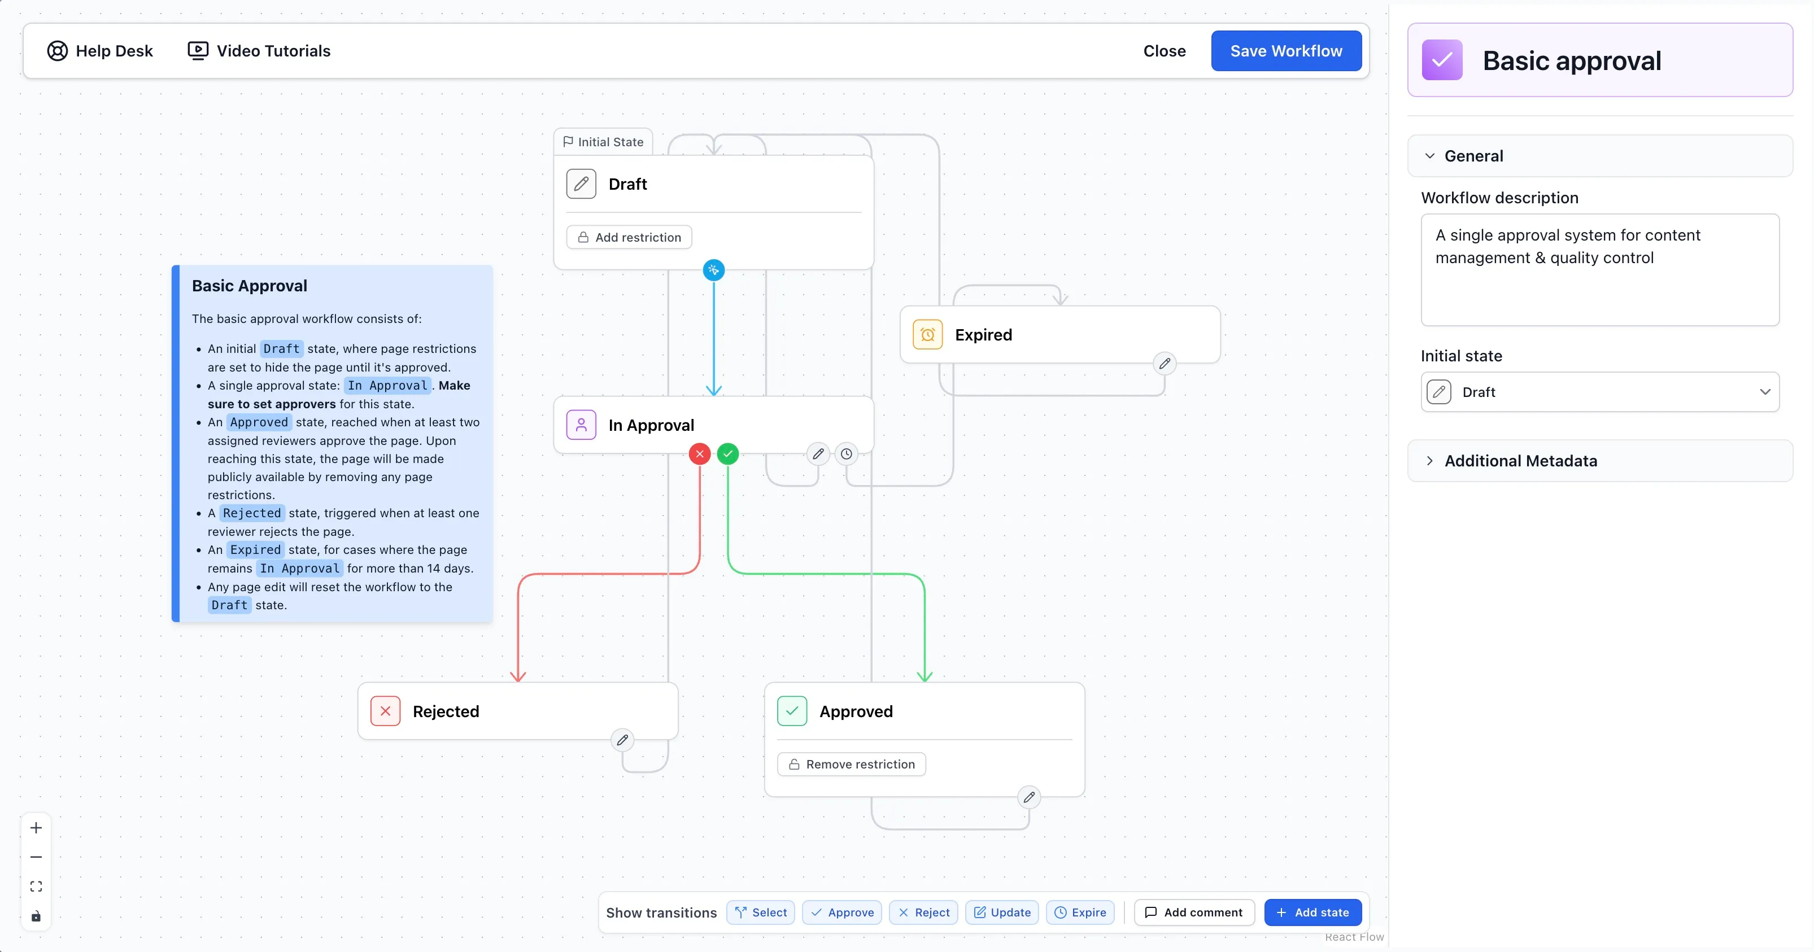Screen dimensions: 1814x952
Task: Click the pencil icon in Initial state dropdown
Action: [1438, 391]
